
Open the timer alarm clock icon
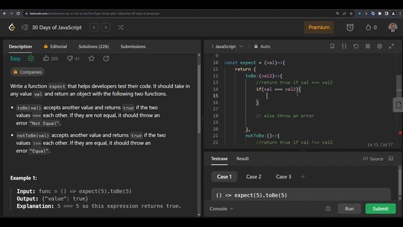click(350, 27)
